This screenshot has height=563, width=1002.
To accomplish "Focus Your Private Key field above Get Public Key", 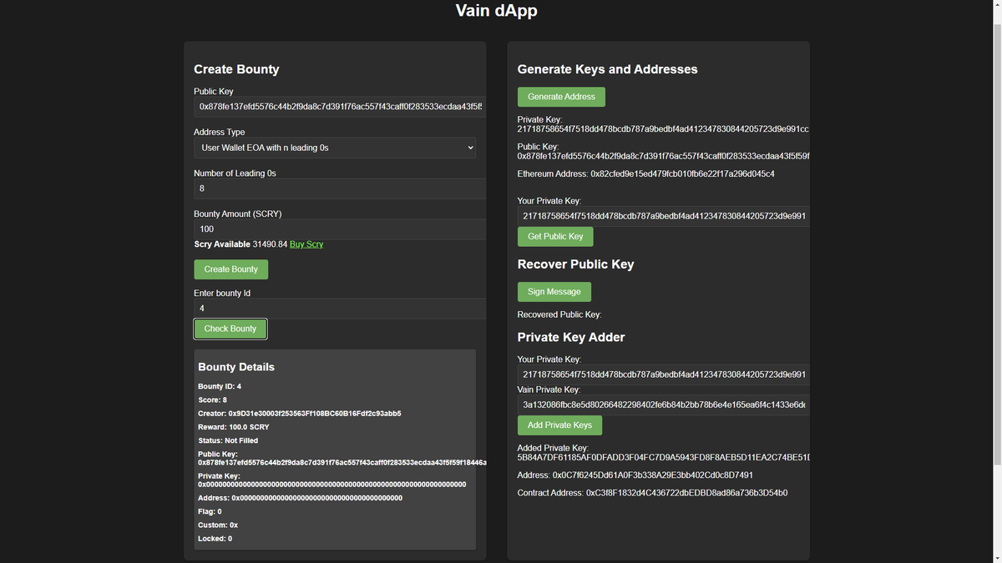I will point(664,217).
